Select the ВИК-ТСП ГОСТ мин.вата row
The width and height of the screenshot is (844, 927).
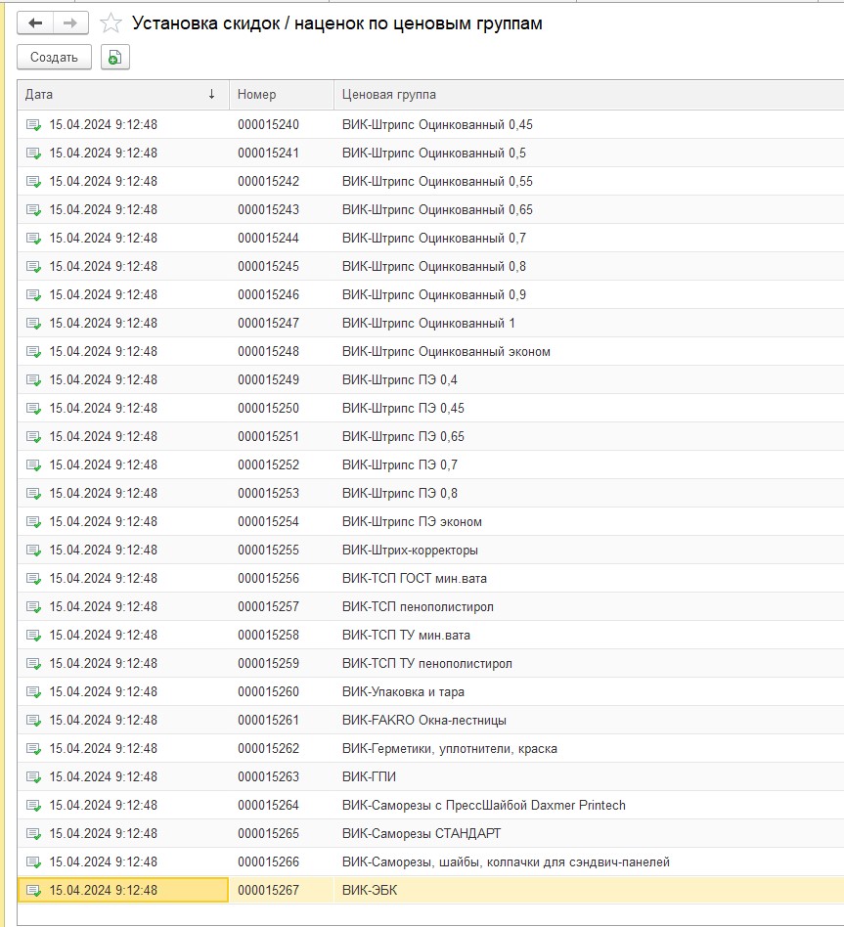tap(419, 579)
